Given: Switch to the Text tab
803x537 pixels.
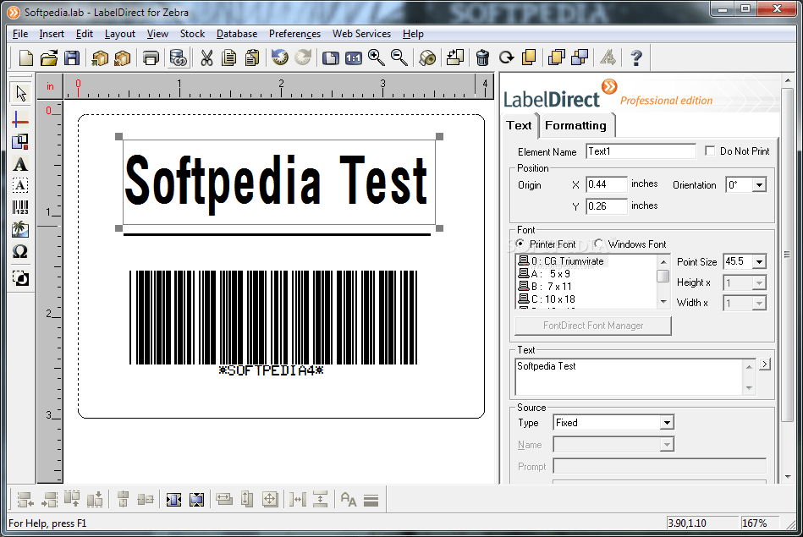Looking at the screenshot, I should pyautogui.click(x=519, y=125).
